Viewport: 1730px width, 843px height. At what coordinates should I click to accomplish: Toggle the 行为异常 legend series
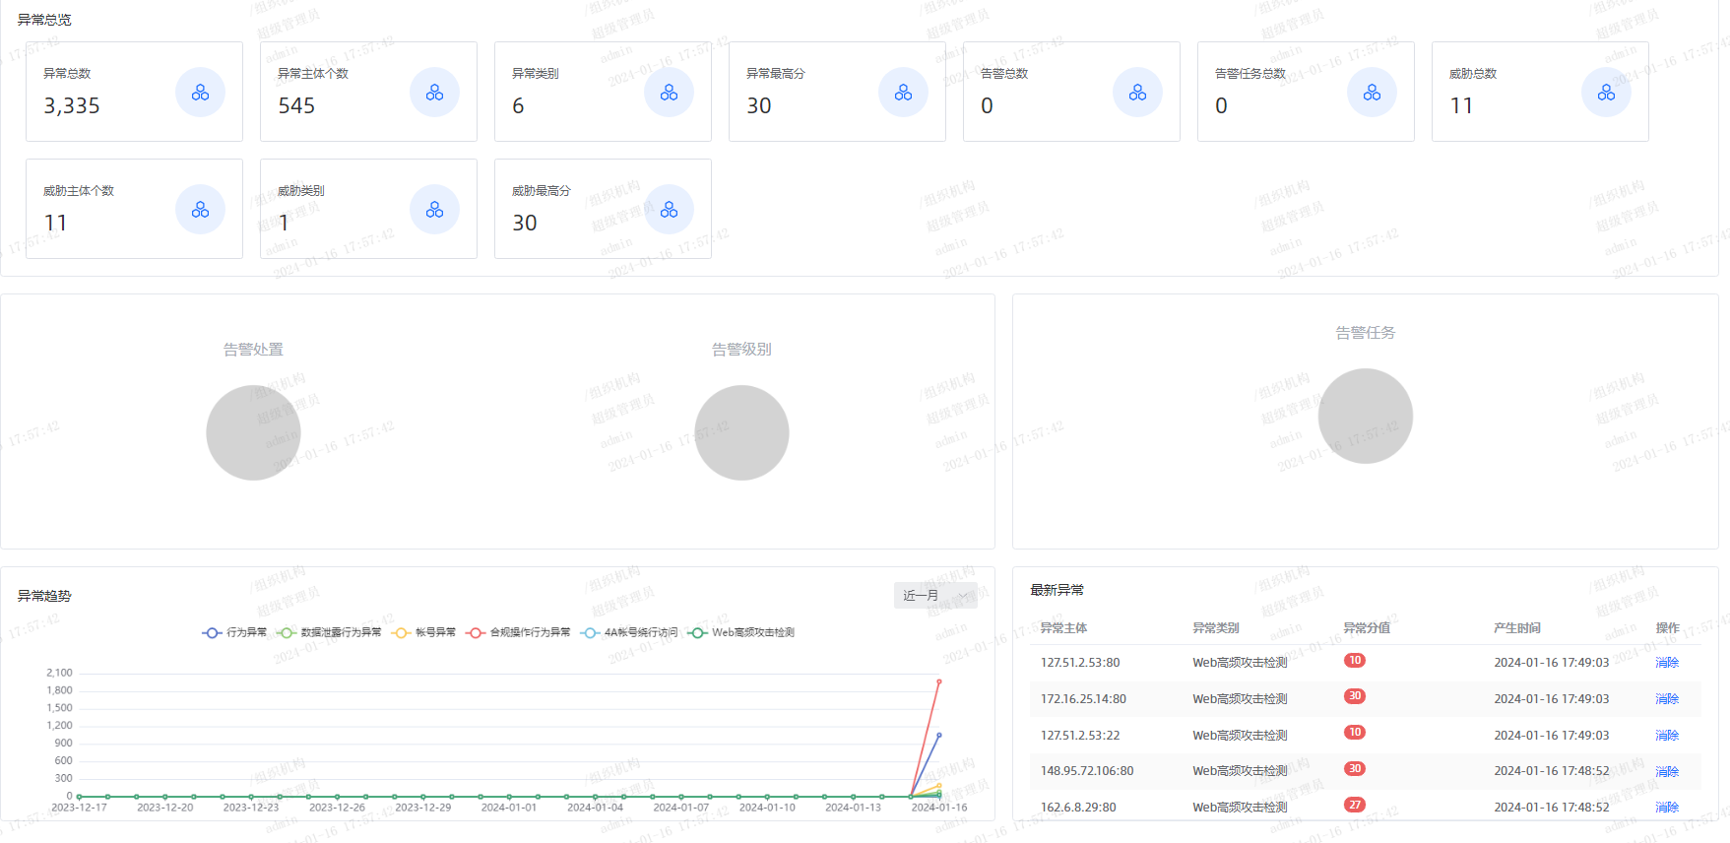[234, 632]
